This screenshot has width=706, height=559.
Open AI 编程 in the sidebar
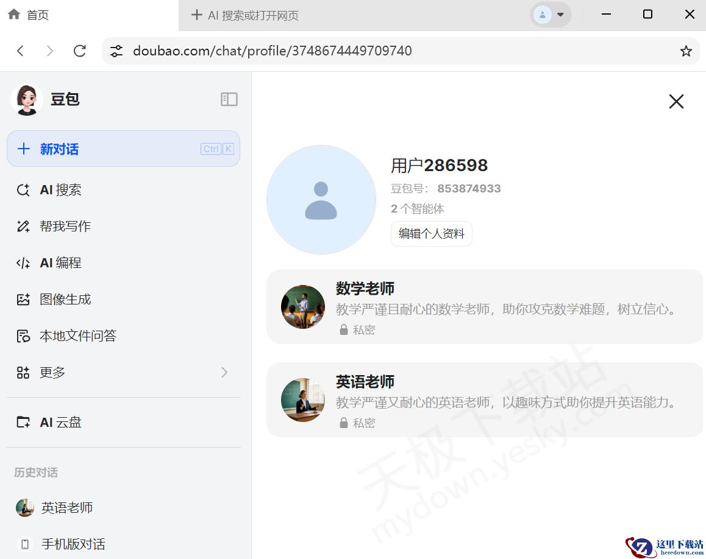[x=123, y=262]
